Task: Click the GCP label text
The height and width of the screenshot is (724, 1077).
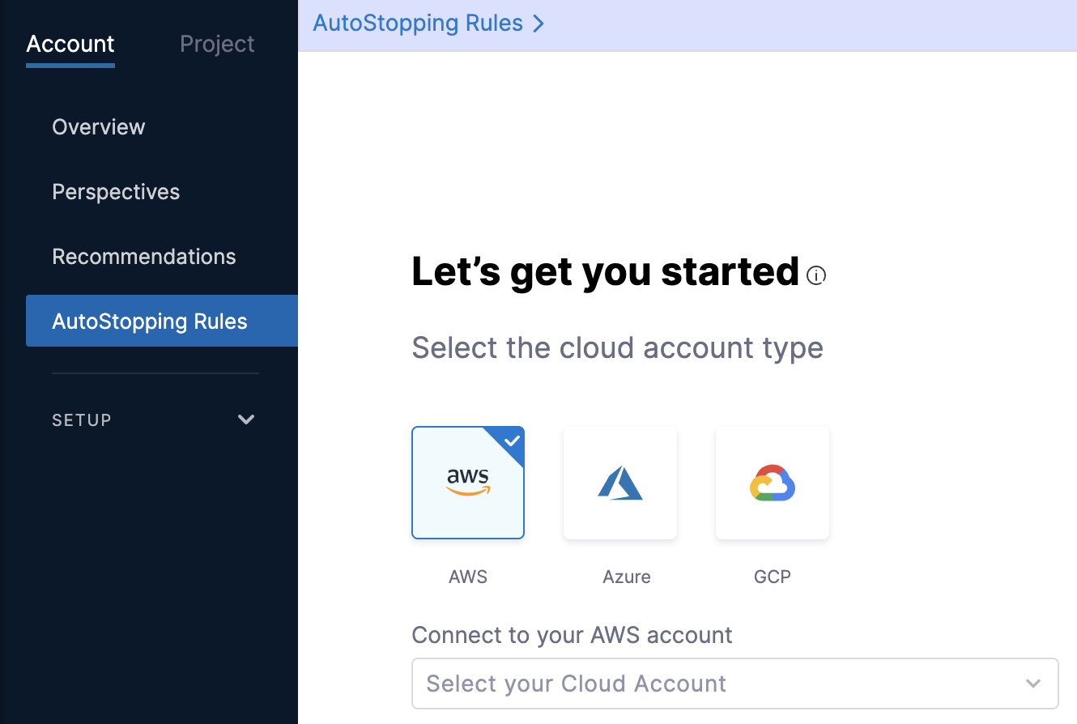Action: coord(773,577)
